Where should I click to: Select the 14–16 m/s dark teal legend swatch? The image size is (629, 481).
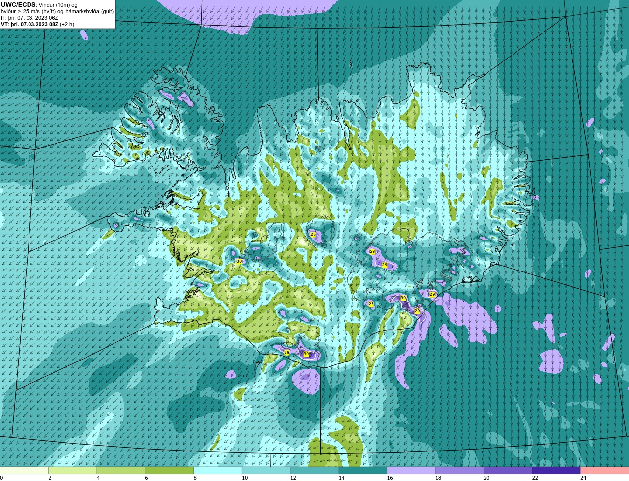[363, 471]
